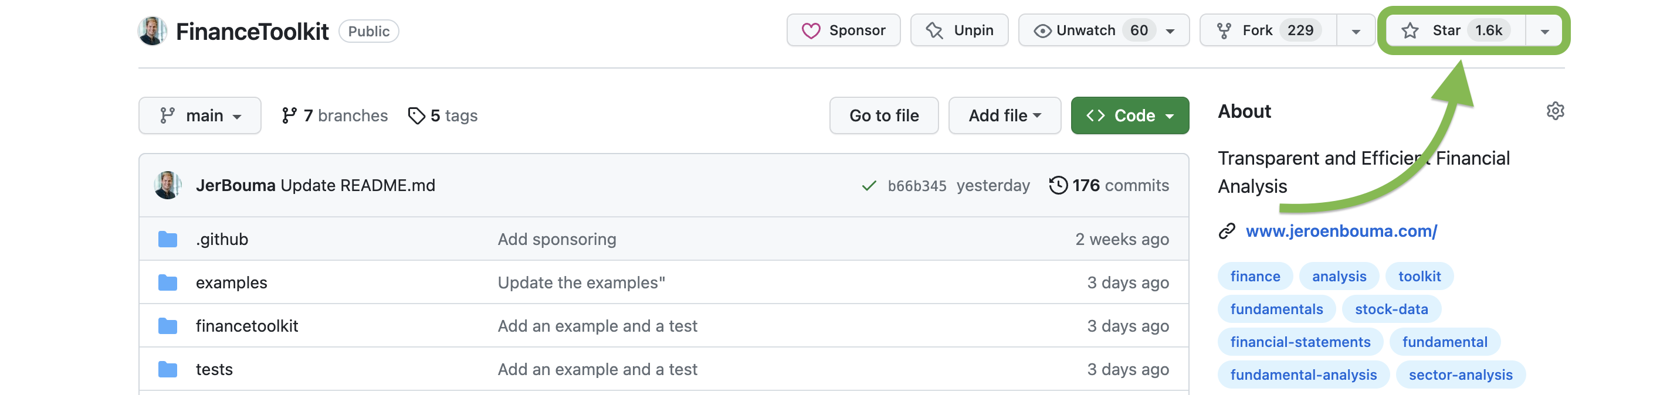The width and height of the screenshot is (1660, 395).
Task: Click the tag icon beside 5 tags
Action: pyautogui.click(x=416, y=115)
